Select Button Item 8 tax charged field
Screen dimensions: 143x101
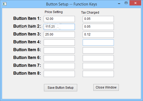coord(98,74)
